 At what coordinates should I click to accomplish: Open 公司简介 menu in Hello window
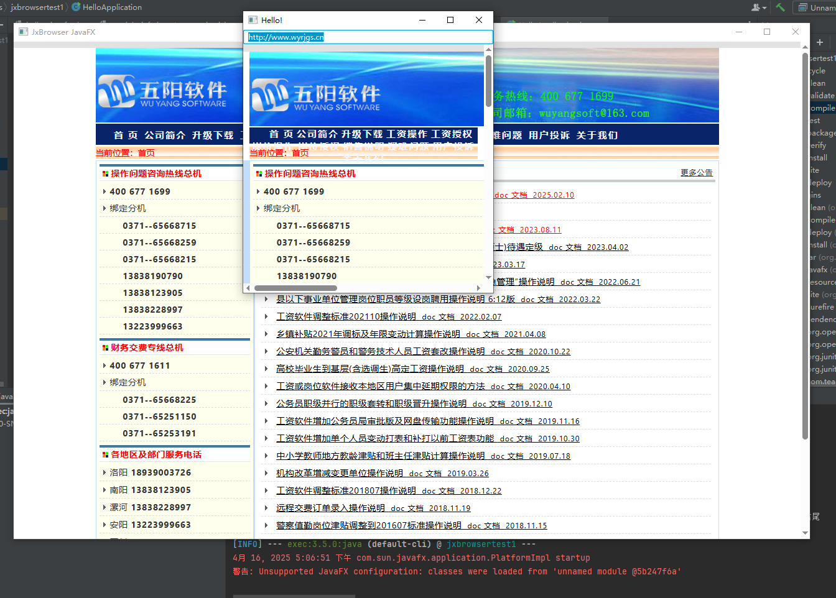pos(317,134)
